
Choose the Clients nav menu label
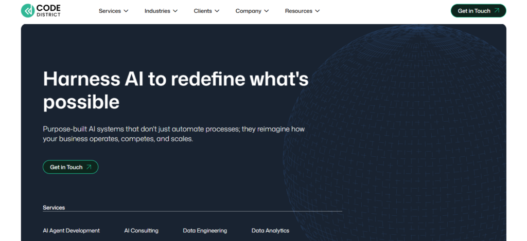[x=203, y=11]
